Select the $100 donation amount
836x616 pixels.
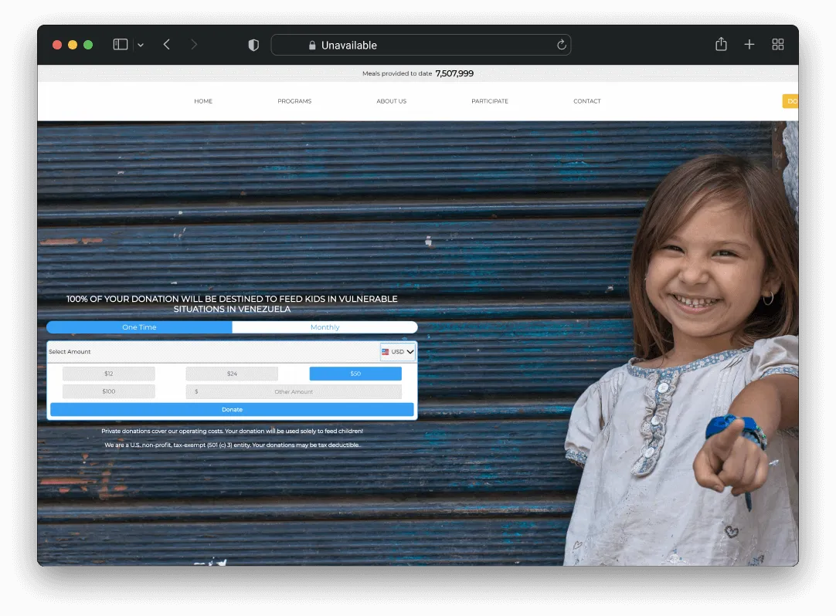(x=109, y=392)
